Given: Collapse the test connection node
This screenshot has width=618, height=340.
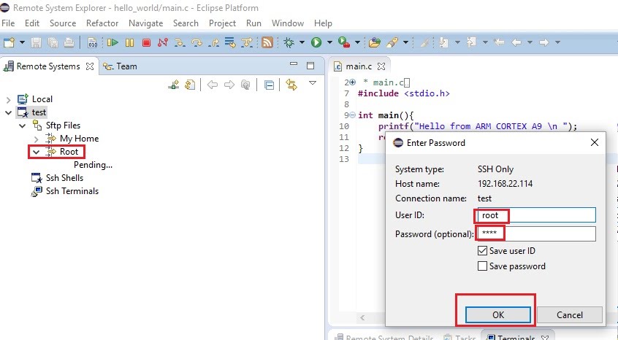Looking at the screenshot, I should click(x=8, y=112).
